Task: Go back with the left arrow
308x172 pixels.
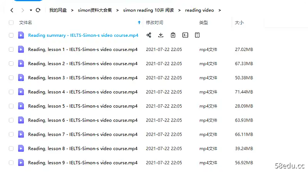Action: (12, 10)
